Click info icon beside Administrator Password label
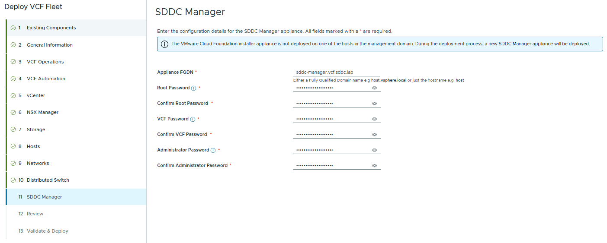Viewport: 607px width, 243px height. click(213, 150)
